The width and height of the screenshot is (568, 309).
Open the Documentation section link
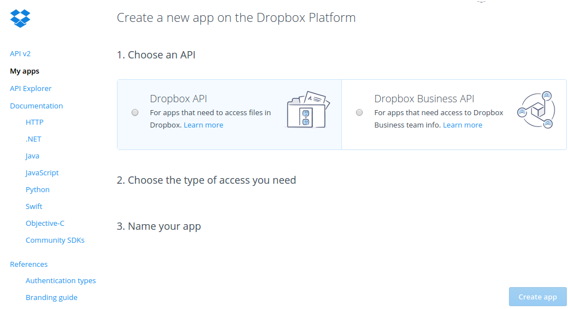(x=36, y=106)
